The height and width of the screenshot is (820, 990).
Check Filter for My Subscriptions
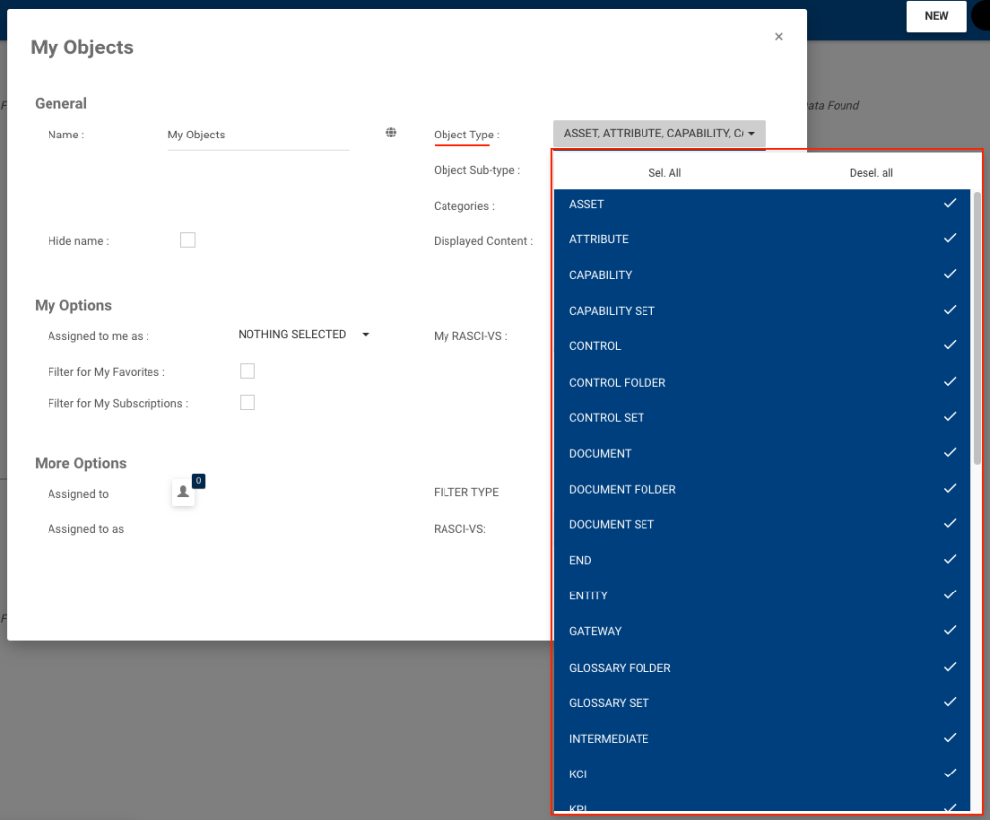[247, 403]
